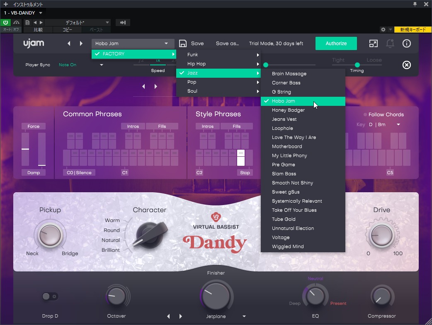Image resolution: width=432 pixels, height=325 pixels.
Task: Open the notifications bell
Action: [x=390, y=43]
